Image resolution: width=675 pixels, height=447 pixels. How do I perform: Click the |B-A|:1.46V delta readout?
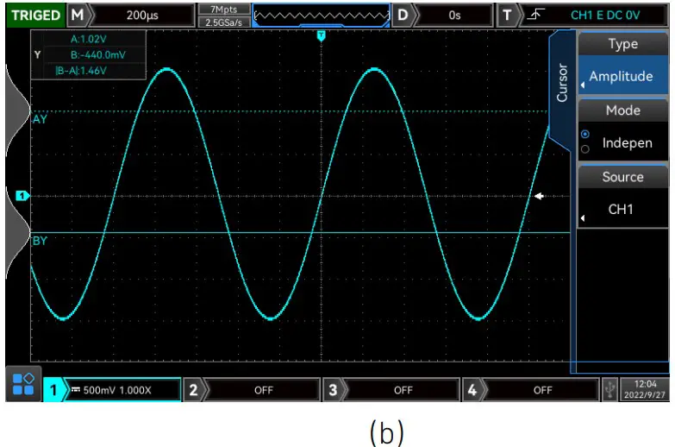point(81,71)
